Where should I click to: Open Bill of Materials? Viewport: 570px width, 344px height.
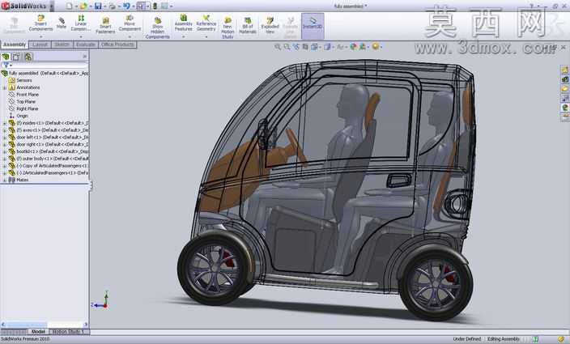tap(248, 25)
